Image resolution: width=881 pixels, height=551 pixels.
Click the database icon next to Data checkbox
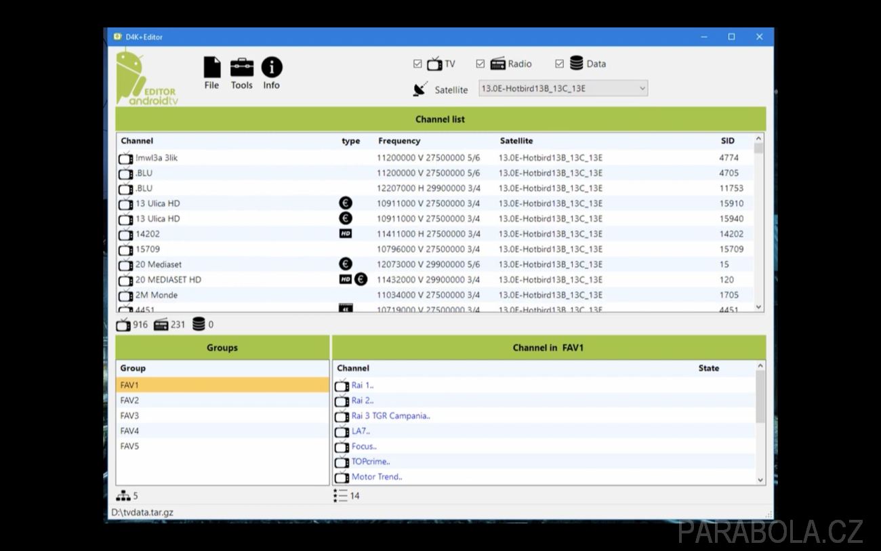pyautogui.click(x=577, y=63)
